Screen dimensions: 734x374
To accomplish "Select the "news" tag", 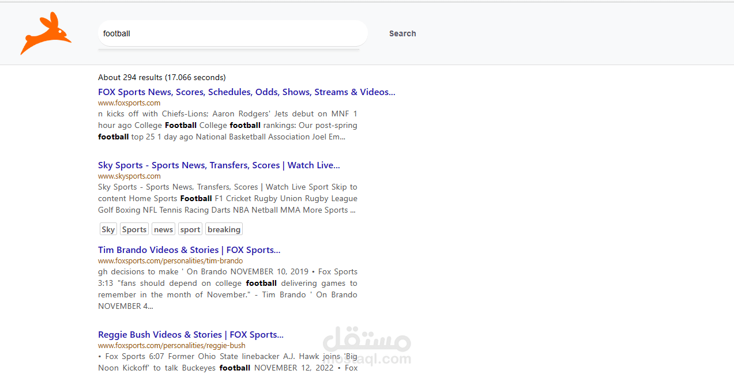I will [163, 229].
